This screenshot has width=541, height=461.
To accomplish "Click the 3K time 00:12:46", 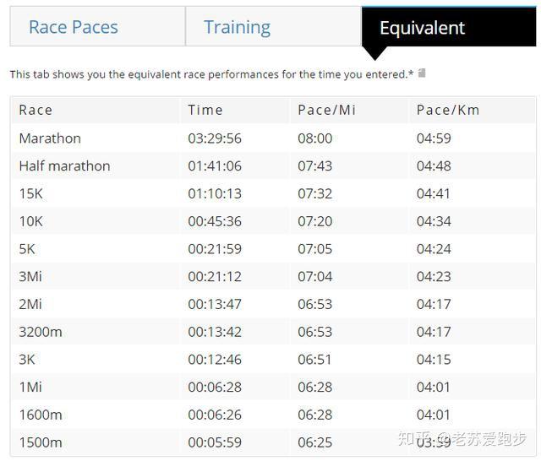I will tap(215, 360).
